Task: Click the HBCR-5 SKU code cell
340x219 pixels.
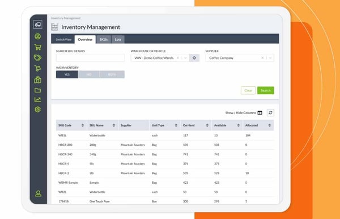Action: pos(63,163)
